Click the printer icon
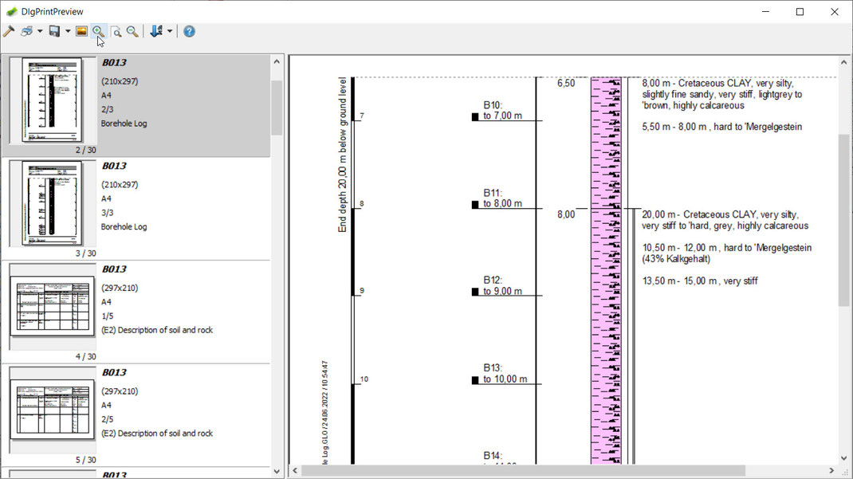Screen dimensions: 853x479 (x=26, y=32)
